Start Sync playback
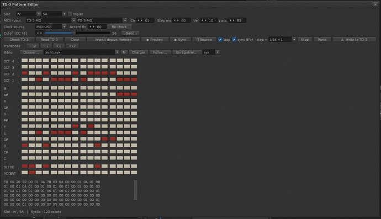The height and width of the screenshot is (219, 381). (x=181, y=40)
